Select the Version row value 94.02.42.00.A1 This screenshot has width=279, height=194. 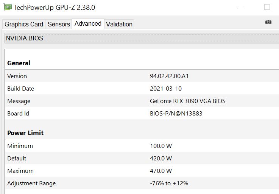click(x=169, y=76)
